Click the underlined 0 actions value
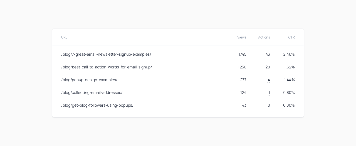Image resolution: width=356 pixels, height=146 pixels. click(269, 105)
